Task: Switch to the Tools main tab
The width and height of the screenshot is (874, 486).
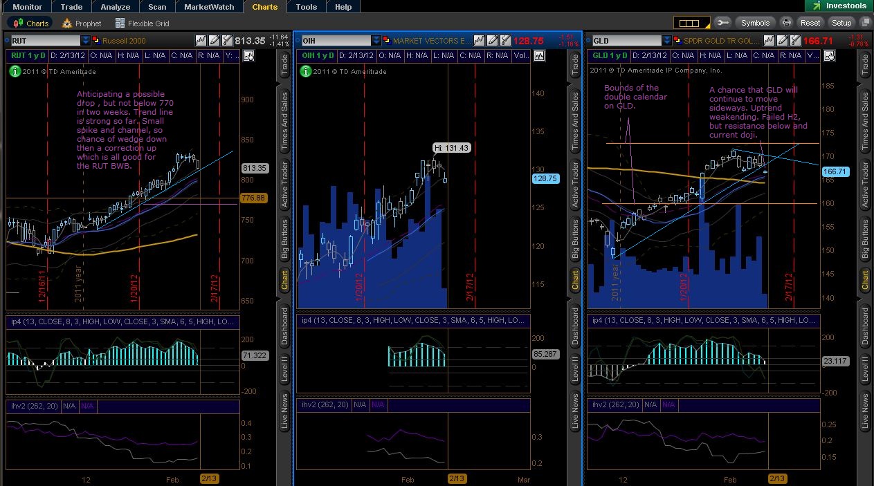Action: coord(307,7)
